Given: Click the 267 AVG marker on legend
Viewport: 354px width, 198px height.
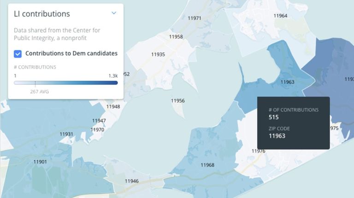Looking at the screenshot, I should coord(39,92).
